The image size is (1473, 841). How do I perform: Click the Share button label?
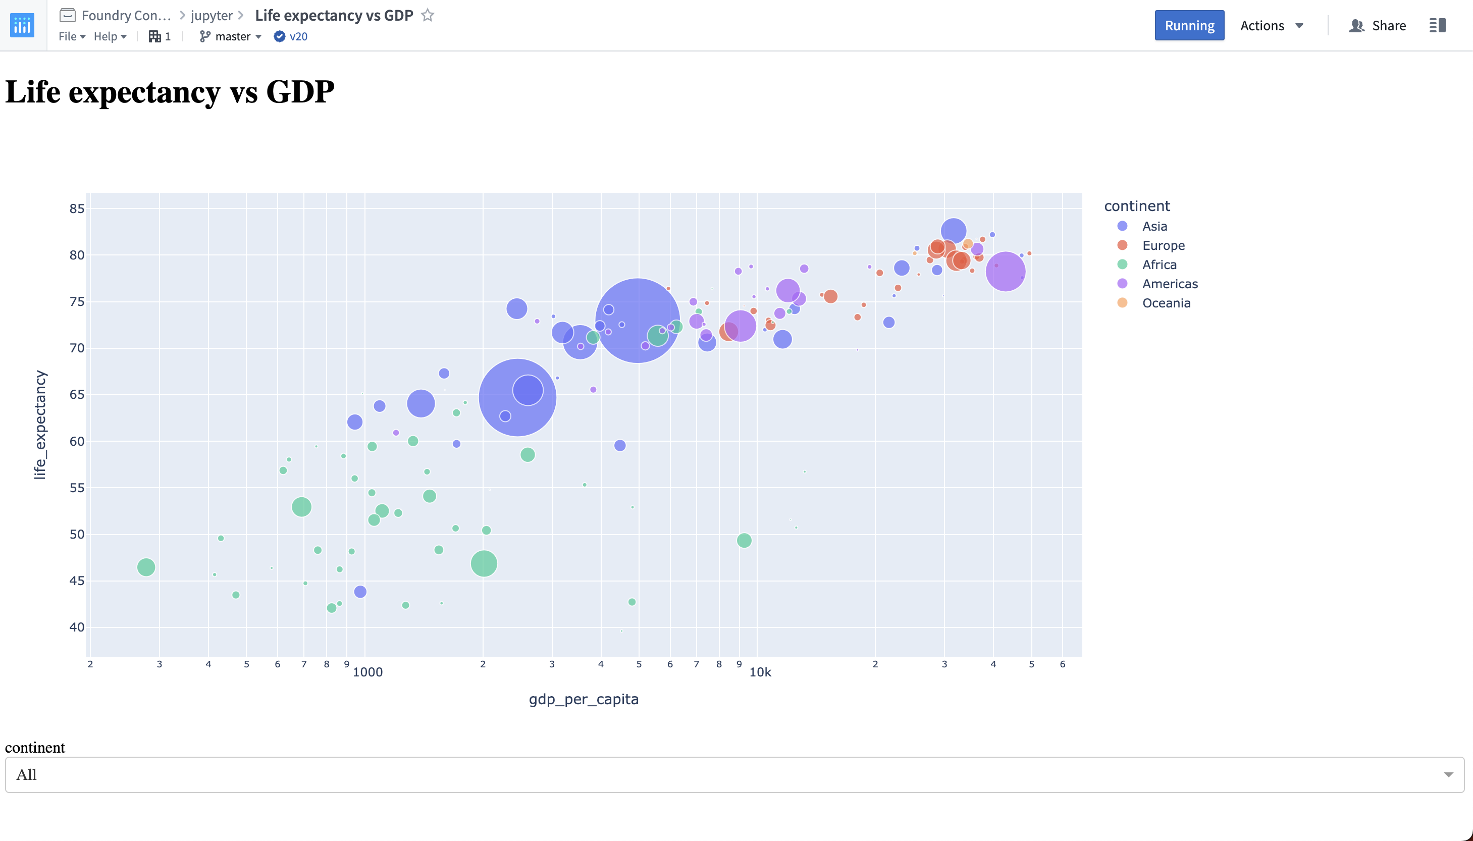(x=1389, y=25)
